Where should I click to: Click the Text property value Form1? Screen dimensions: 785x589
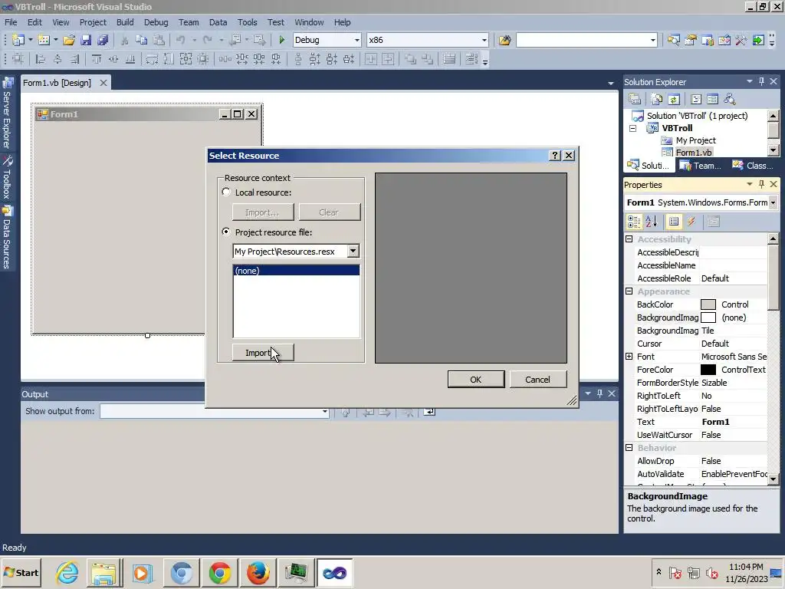715,422
